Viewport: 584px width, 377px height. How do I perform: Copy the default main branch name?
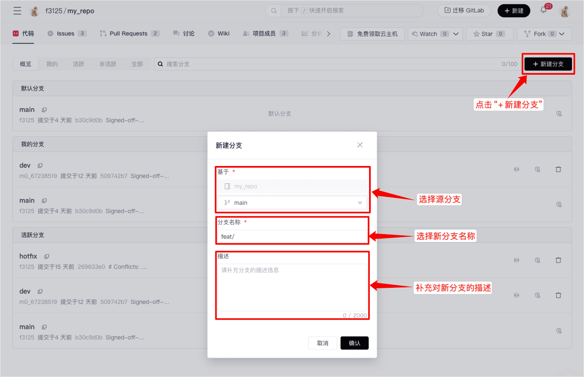(x=44, y=110)
